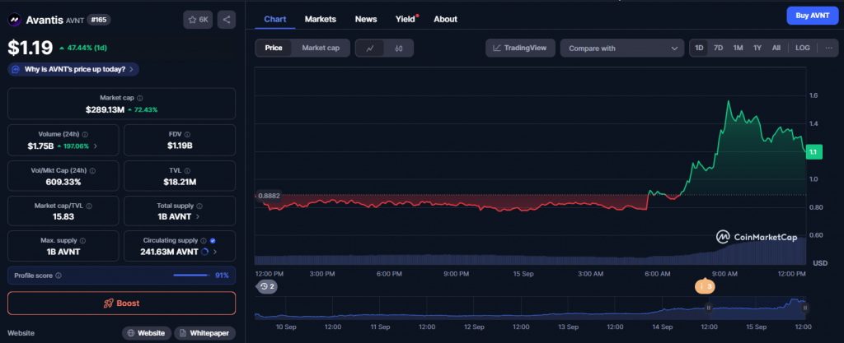
Task: Click the Boost button
Action: (122, 304)
